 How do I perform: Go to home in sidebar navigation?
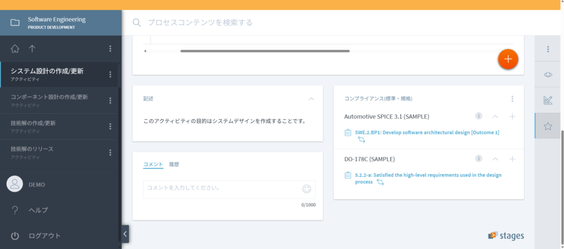pyautogui.click(x=15, y=49)
